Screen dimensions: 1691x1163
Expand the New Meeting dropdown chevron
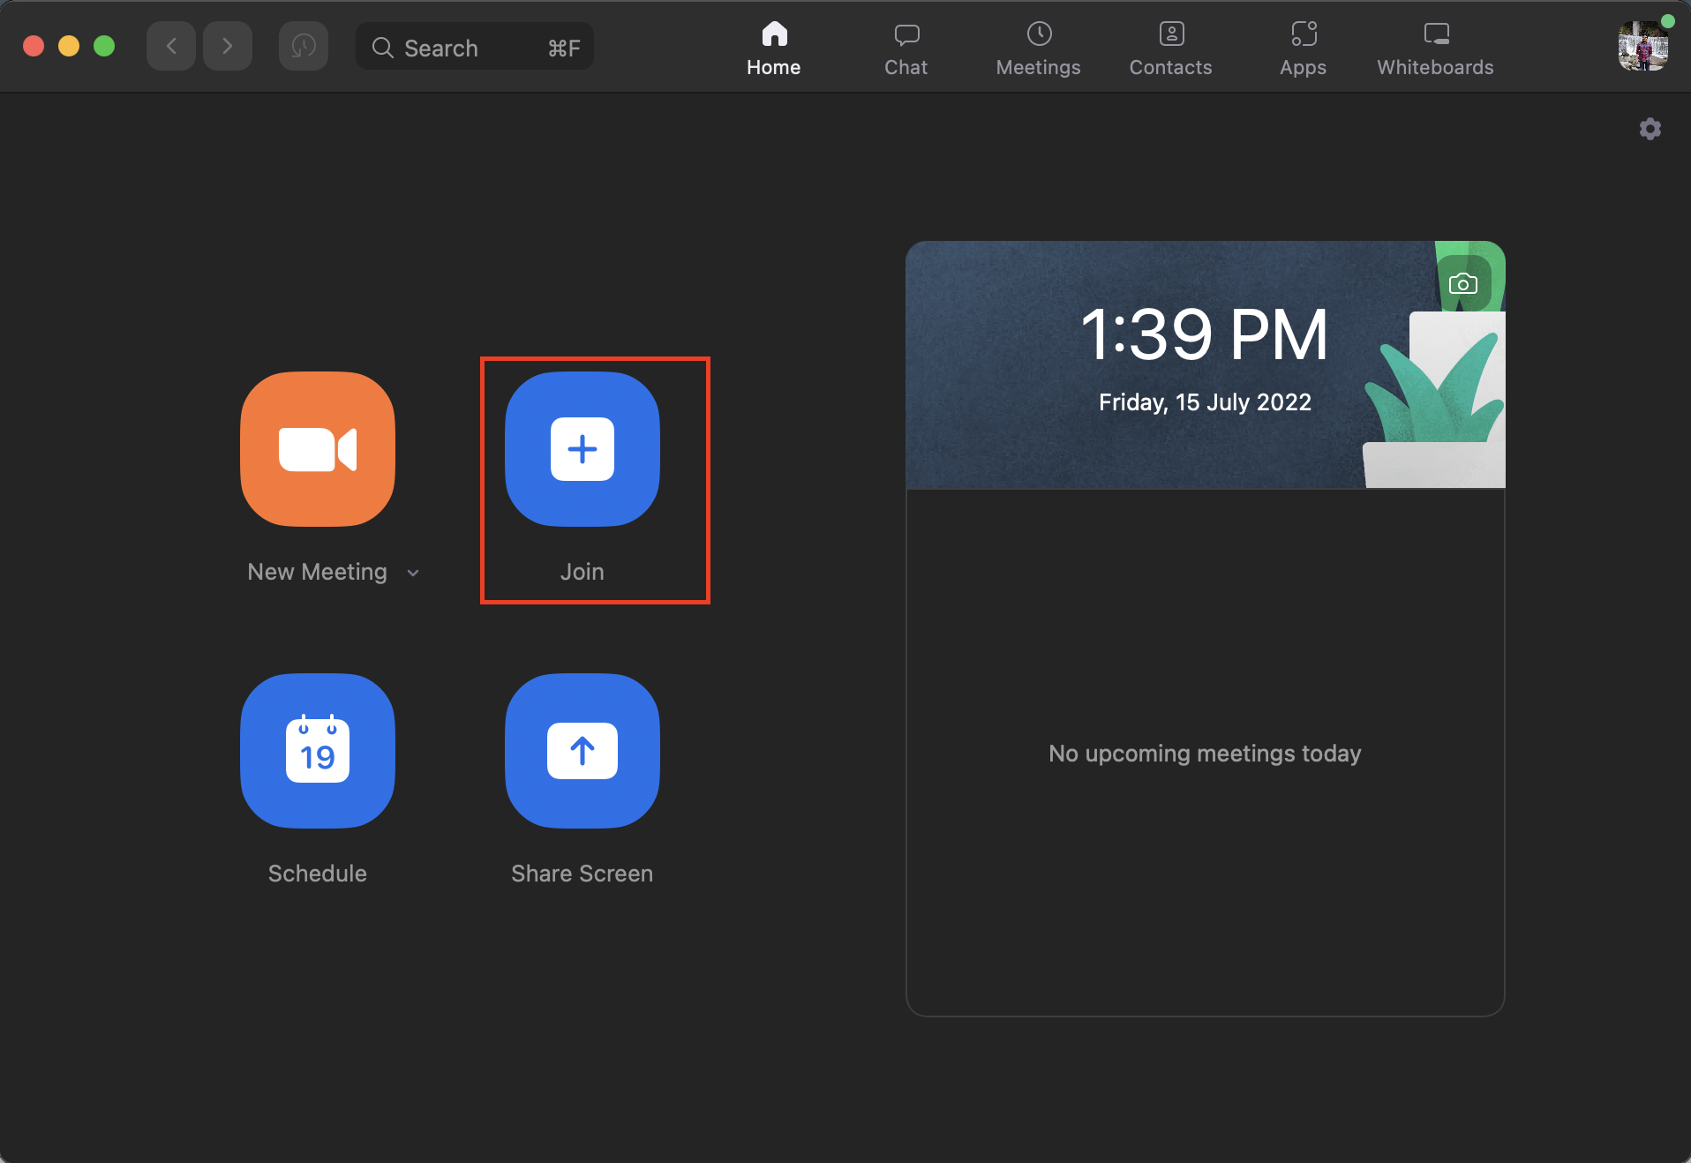click(413, 574)
